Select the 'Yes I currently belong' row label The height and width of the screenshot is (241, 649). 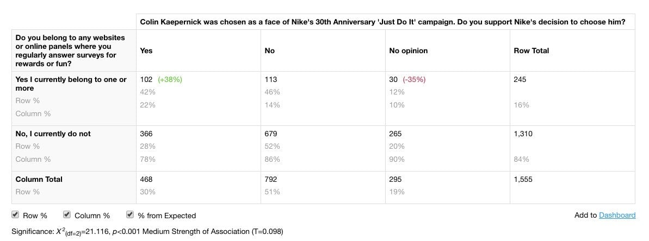coord(71,84)
